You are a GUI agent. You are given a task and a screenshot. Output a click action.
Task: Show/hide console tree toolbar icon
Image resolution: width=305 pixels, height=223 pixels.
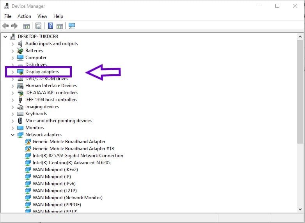[x=27, y=26]
